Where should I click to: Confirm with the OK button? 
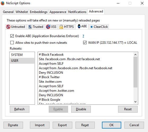[111, 125]
